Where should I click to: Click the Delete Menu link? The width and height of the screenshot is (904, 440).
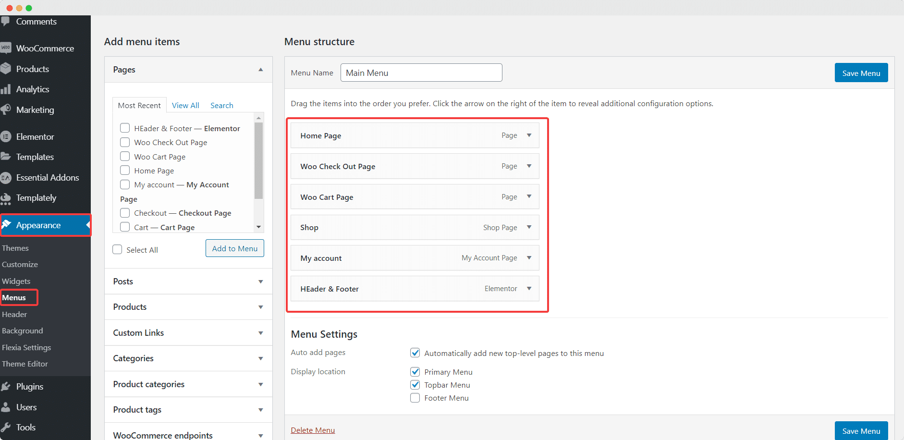[312, 430]
